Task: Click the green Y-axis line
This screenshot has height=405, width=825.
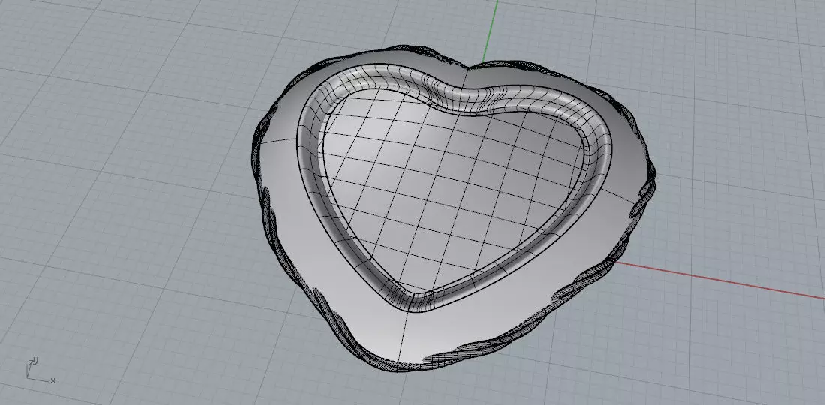Action: click(490, 31)
